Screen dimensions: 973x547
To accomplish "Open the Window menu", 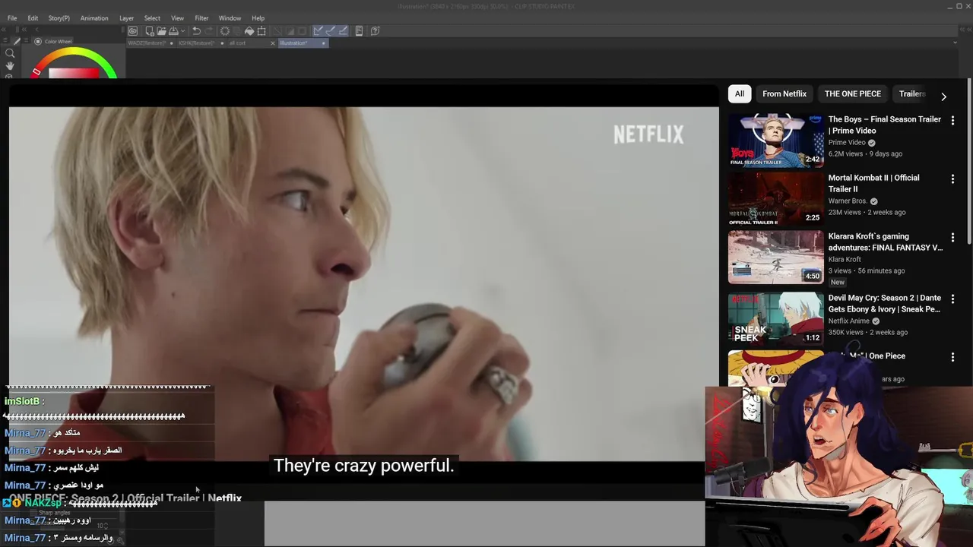I will point(230,18).
